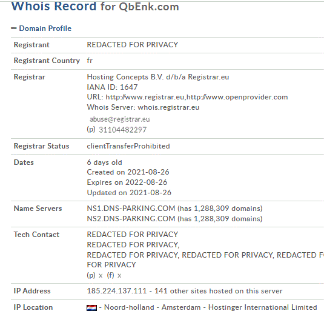The width and height of the screenshot is (324, 314).
Task: Select the Expires on 2022-08-26 date
Action: [127, 182]
